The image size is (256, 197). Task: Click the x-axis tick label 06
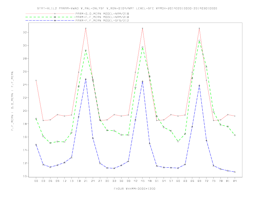pyautogui.click(x=50, y=181)
